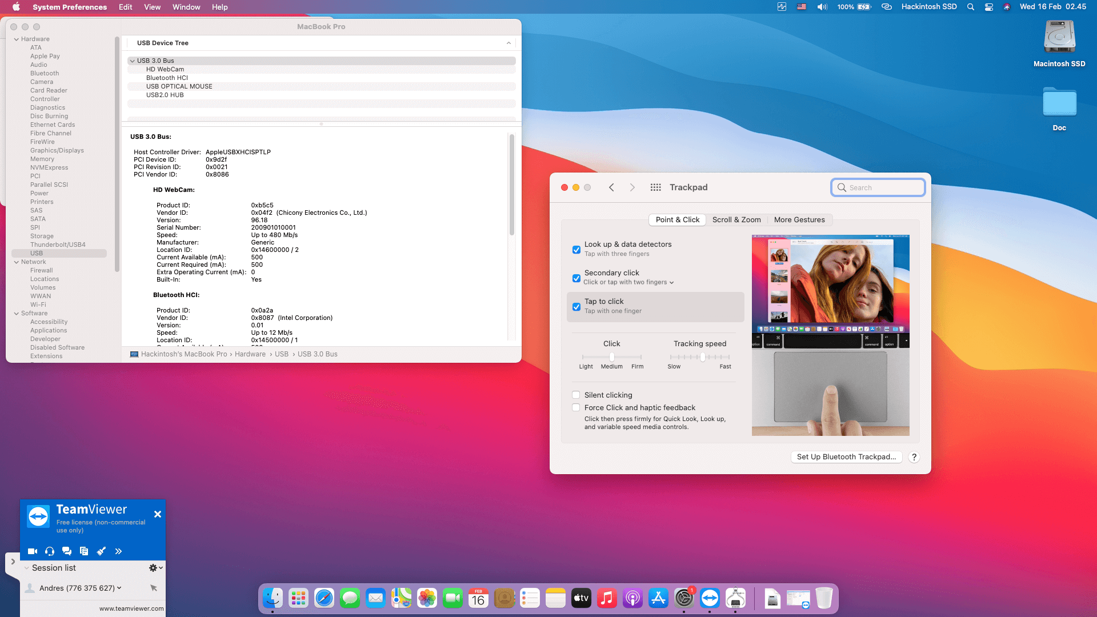Switch to Scroll & Zoom tab
Screen dimensions: 1097x617
pos(736,220)
